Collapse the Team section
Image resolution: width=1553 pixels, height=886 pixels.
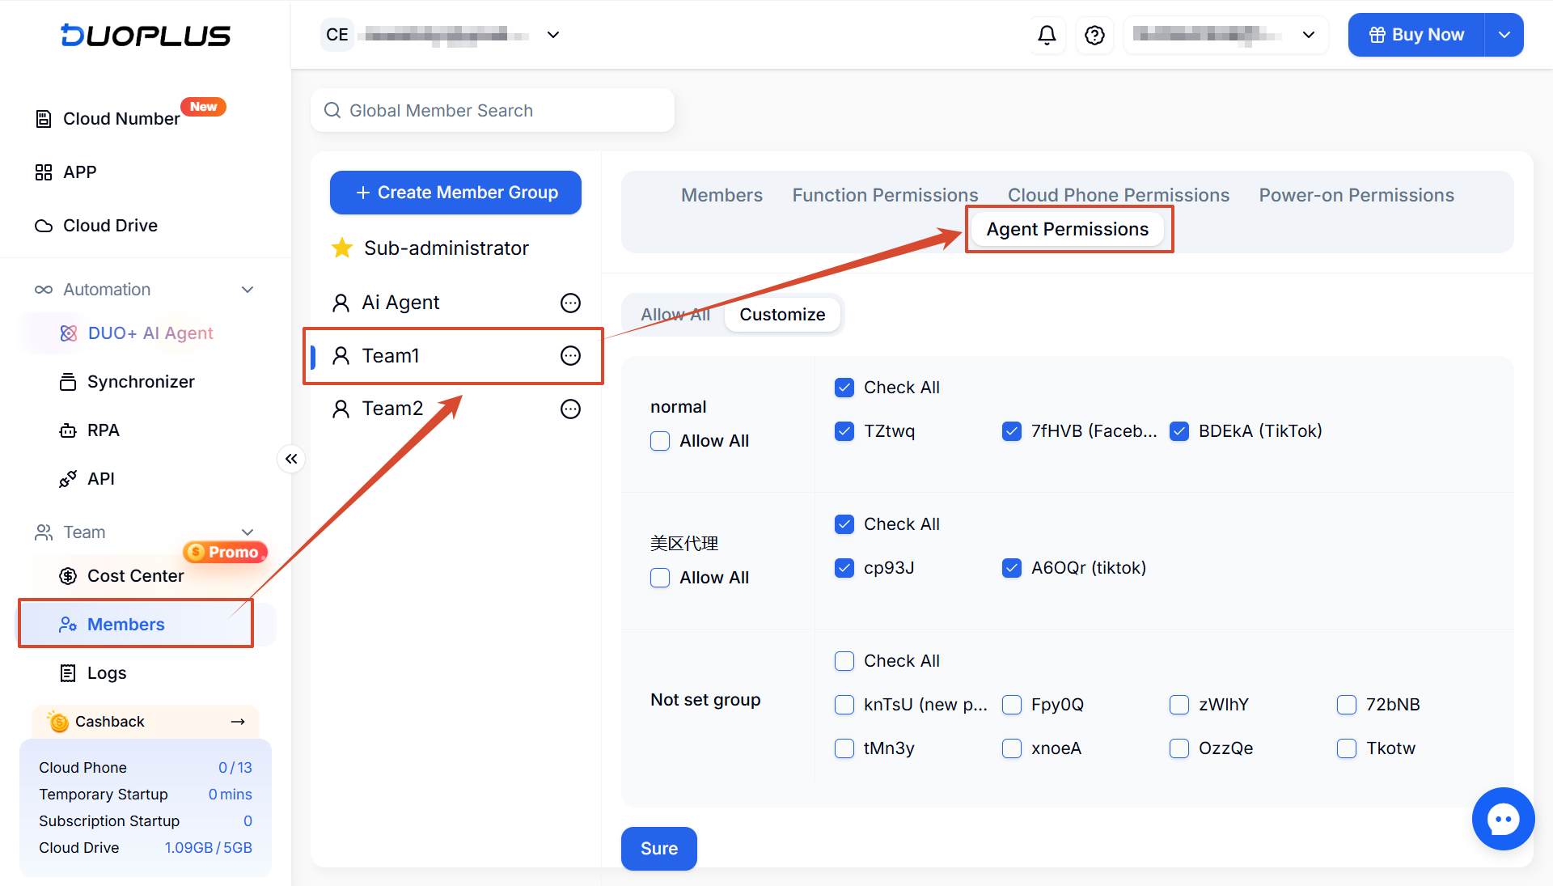[x=248, y=532]
